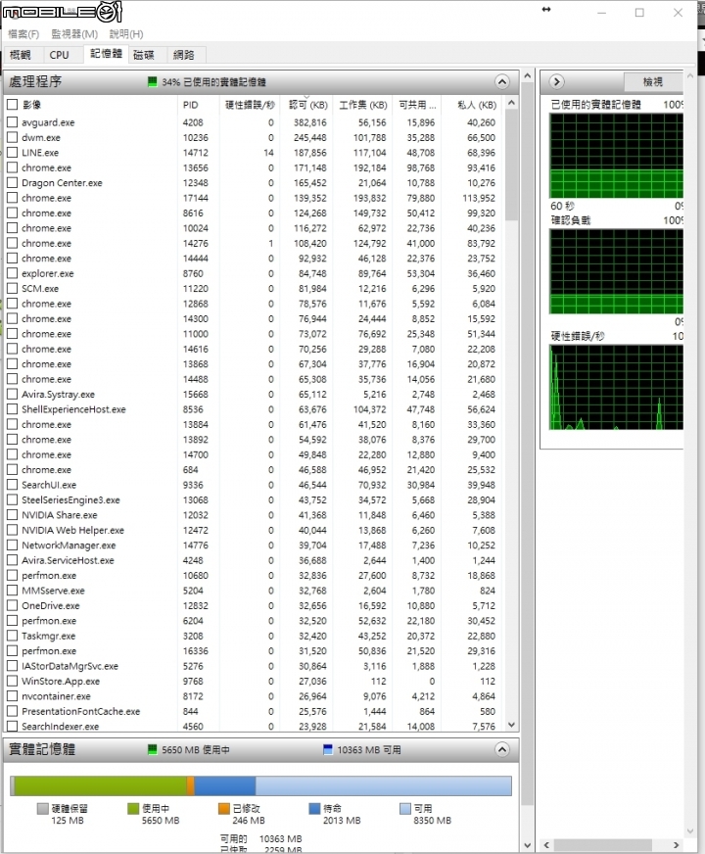This screenshot has height=854, width=705.
Task: Select the ShellExperienceHost.exe row name
Action: tap(73, 409)
